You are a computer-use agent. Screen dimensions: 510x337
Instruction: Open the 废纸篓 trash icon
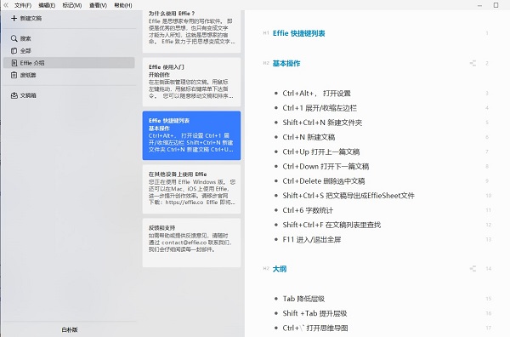pos(14,75)
